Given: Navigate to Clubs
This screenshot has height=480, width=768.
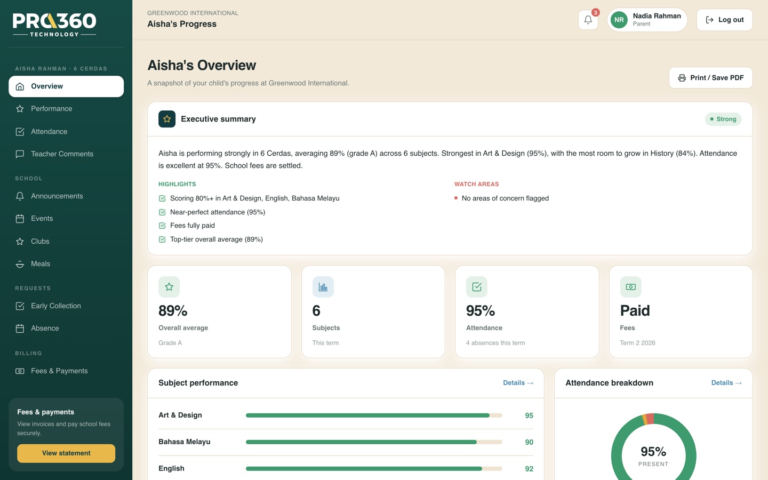Looking at the screenshot, I should (x=66, y=242).
